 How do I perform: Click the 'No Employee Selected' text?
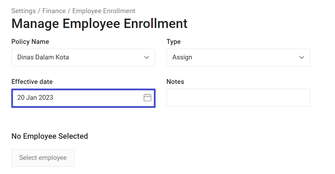click(50, 136)
